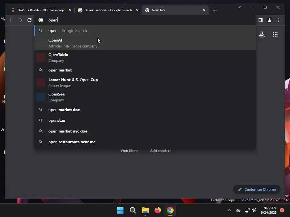
Task: Choose the 'openstax' suggestion
Action: 145,120
